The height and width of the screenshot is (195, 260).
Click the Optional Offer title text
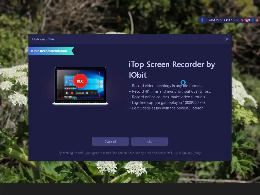tap(43, 39)
